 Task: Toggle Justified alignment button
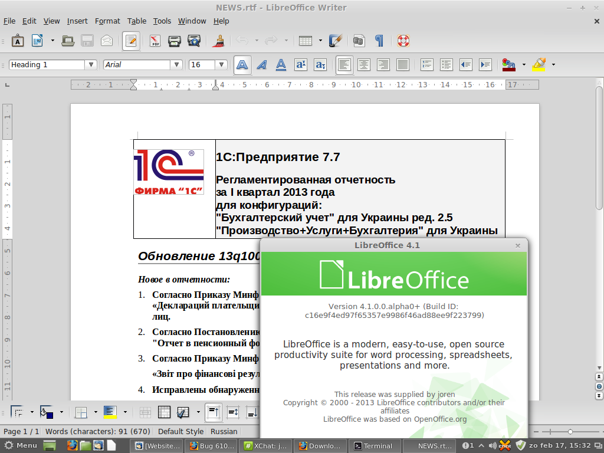(x=403, y=65)
